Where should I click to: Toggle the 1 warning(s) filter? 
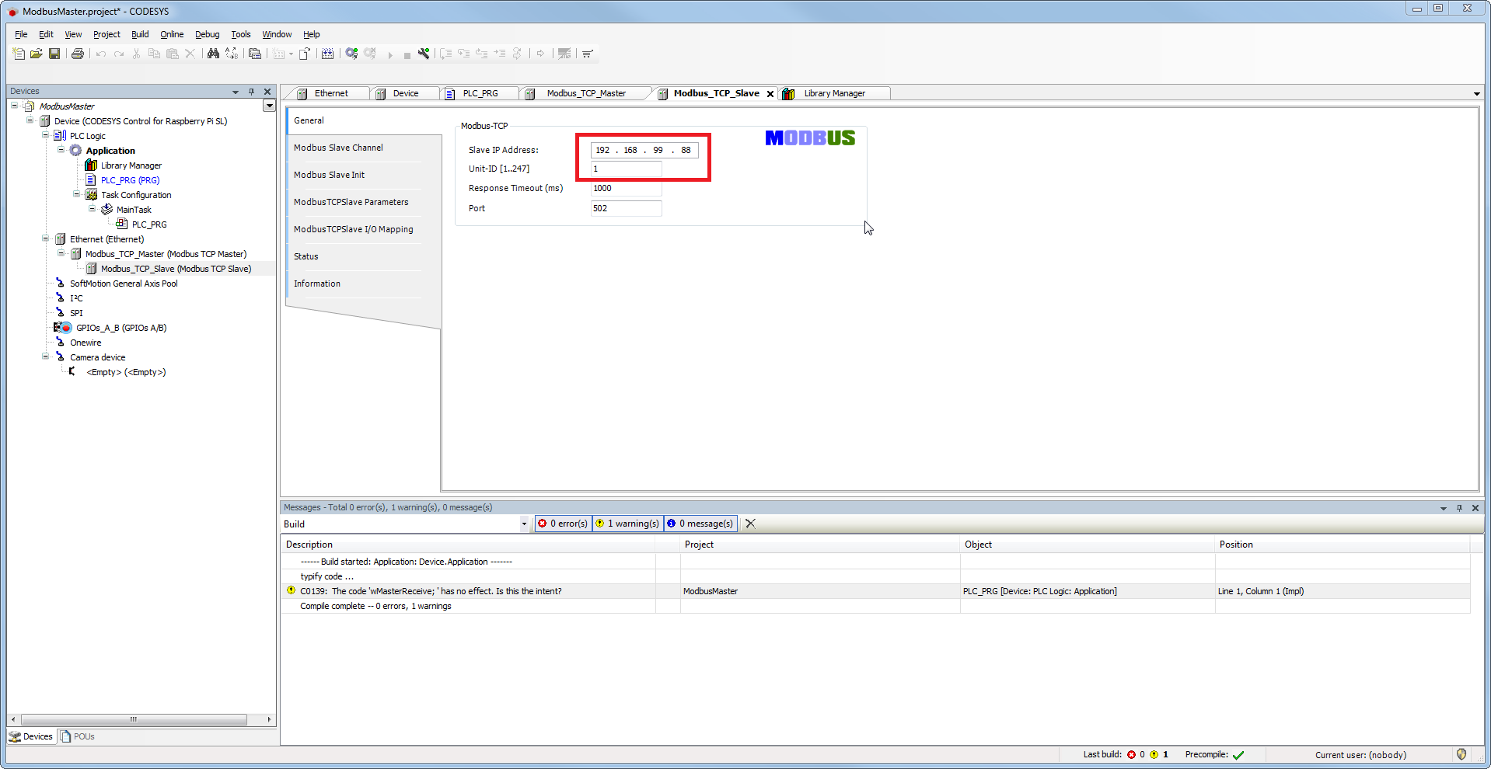point(627,524)
